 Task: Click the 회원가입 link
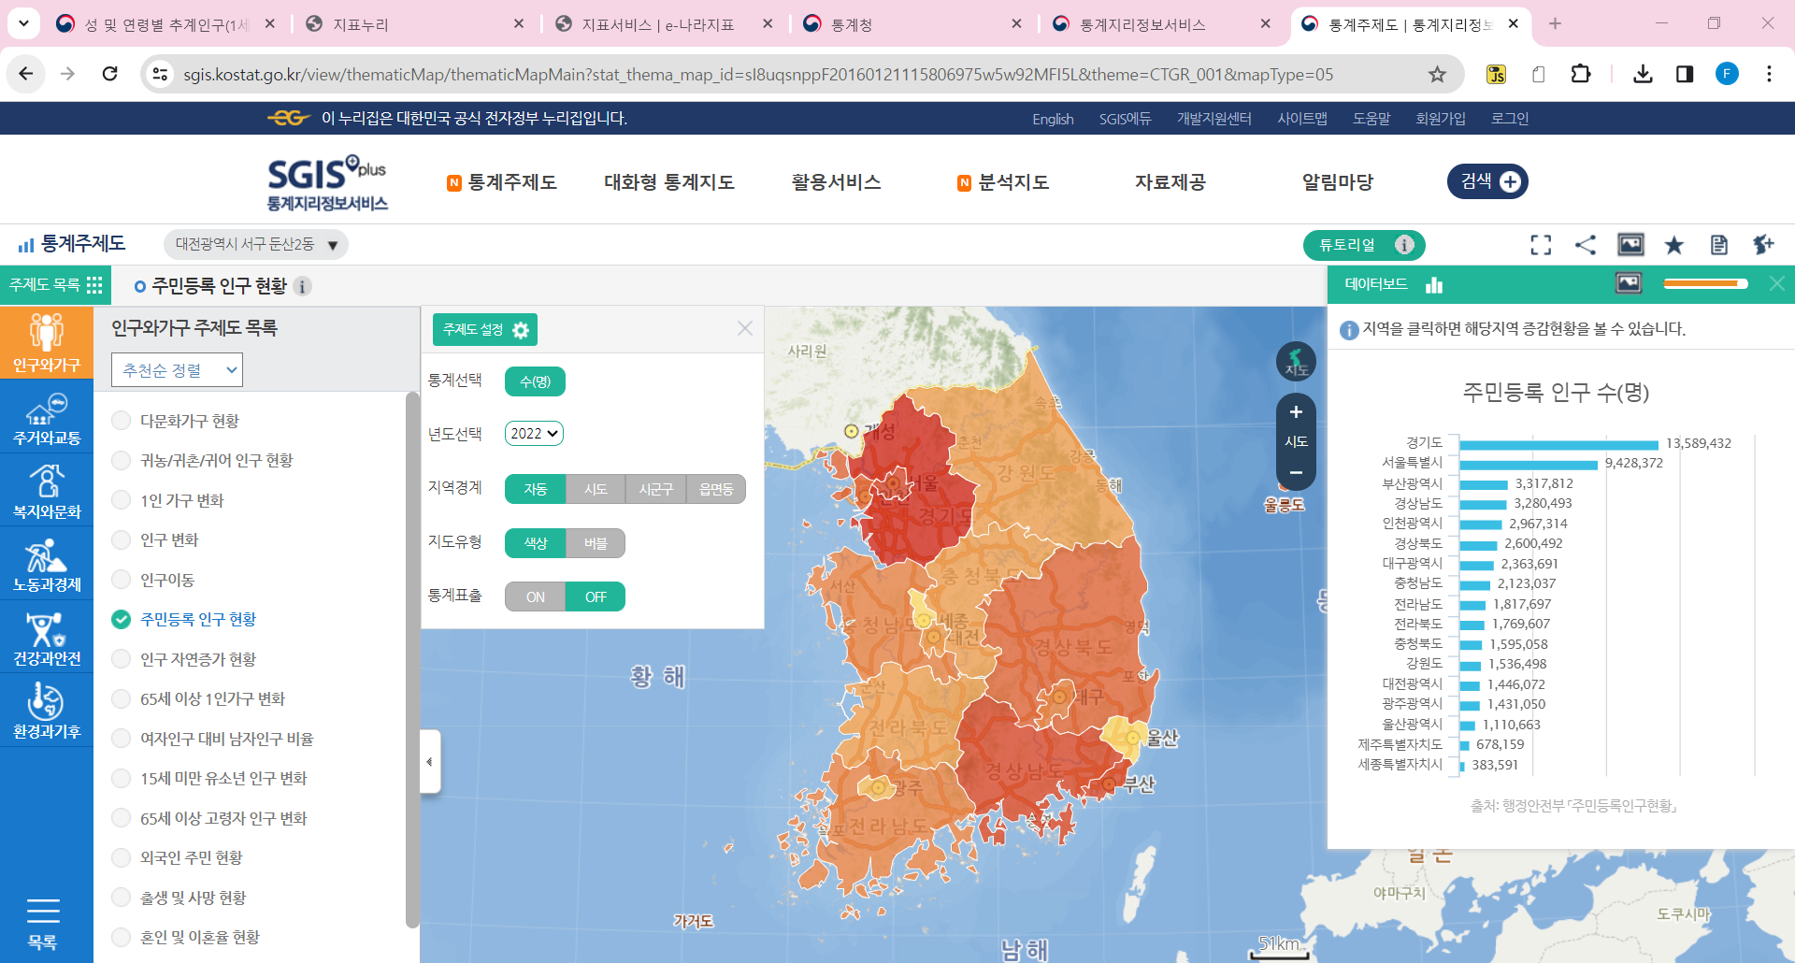1441,119
